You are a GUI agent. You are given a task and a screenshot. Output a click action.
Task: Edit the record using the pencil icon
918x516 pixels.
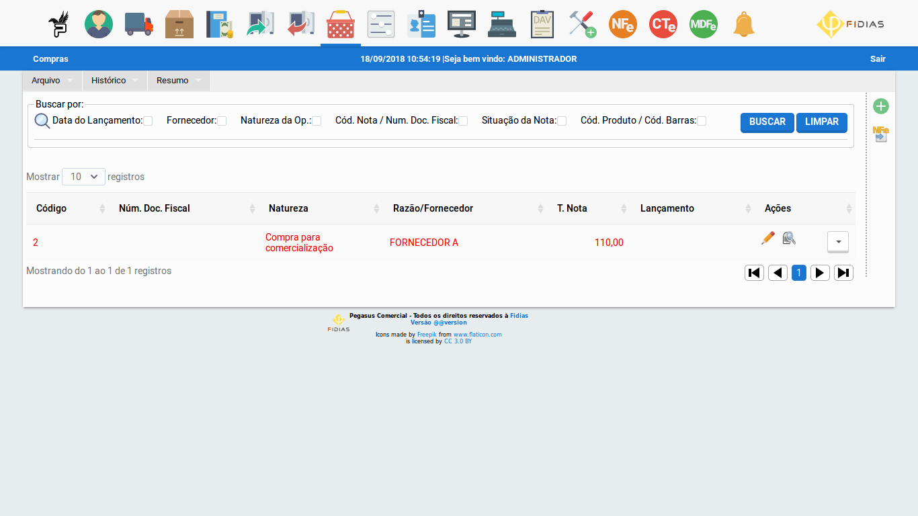[767, 238]
